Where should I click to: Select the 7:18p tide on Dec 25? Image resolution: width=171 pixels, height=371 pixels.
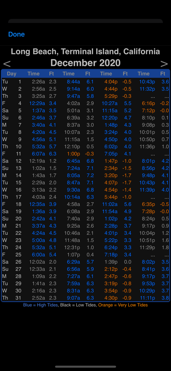point(111,255)
